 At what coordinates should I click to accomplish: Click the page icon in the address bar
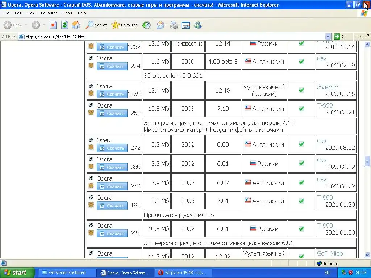click(x=21, y=37)
